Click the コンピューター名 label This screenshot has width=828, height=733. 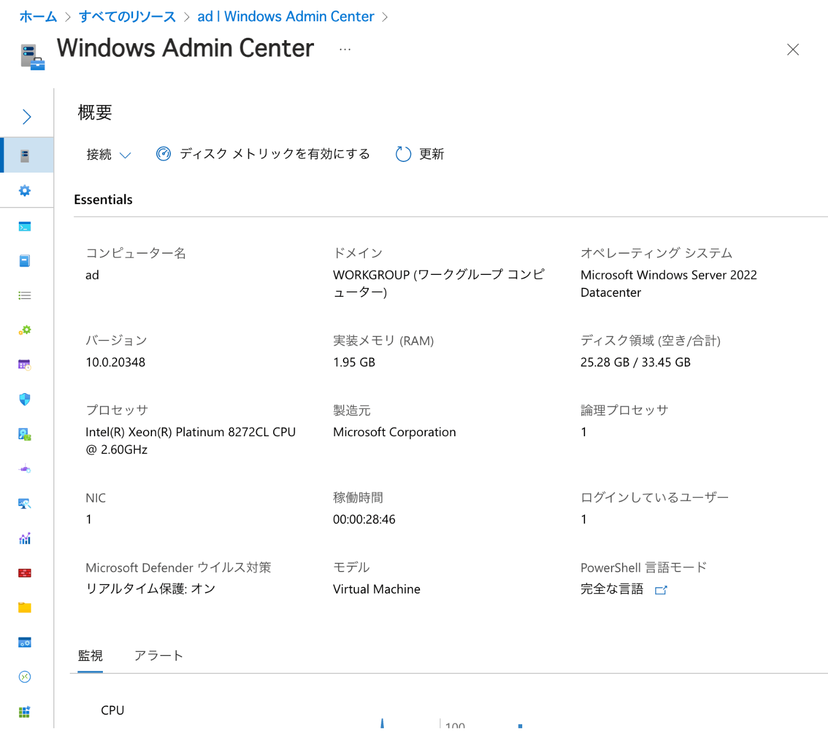136,254
